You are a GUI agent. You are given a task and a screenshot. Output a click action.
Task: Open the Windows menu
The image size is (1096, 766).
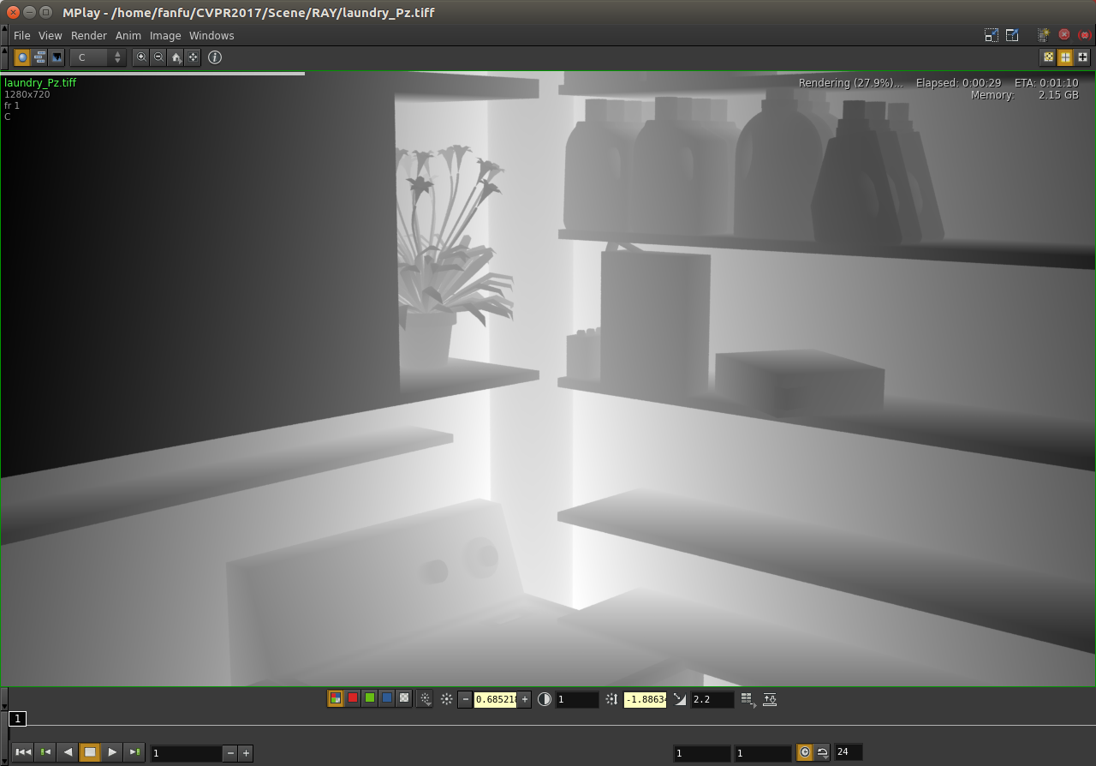[211, 36]
